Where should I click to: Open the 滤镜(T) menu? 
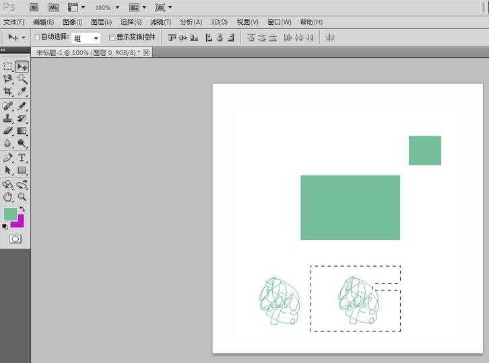click(x=159, y=22)
